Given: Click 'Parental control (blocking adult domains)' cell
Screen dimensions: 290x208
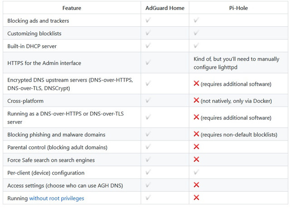Looking at the screenshot, I should click(58, 147).
